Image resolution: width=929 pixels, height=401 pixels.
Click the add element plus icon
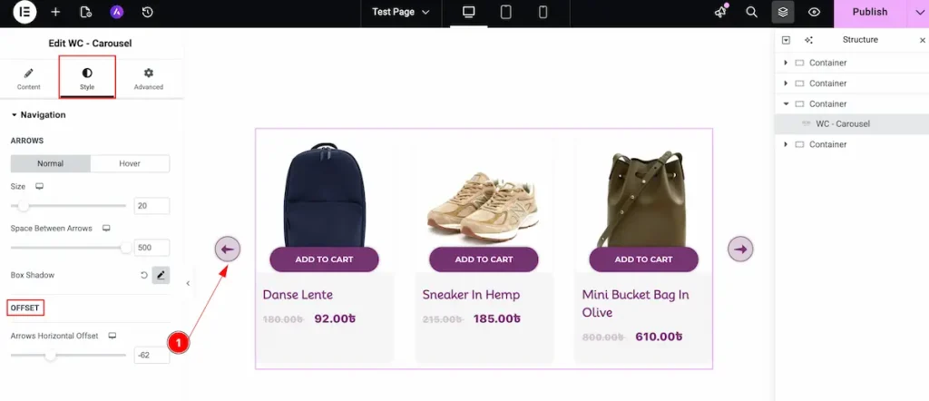[55, 13]
